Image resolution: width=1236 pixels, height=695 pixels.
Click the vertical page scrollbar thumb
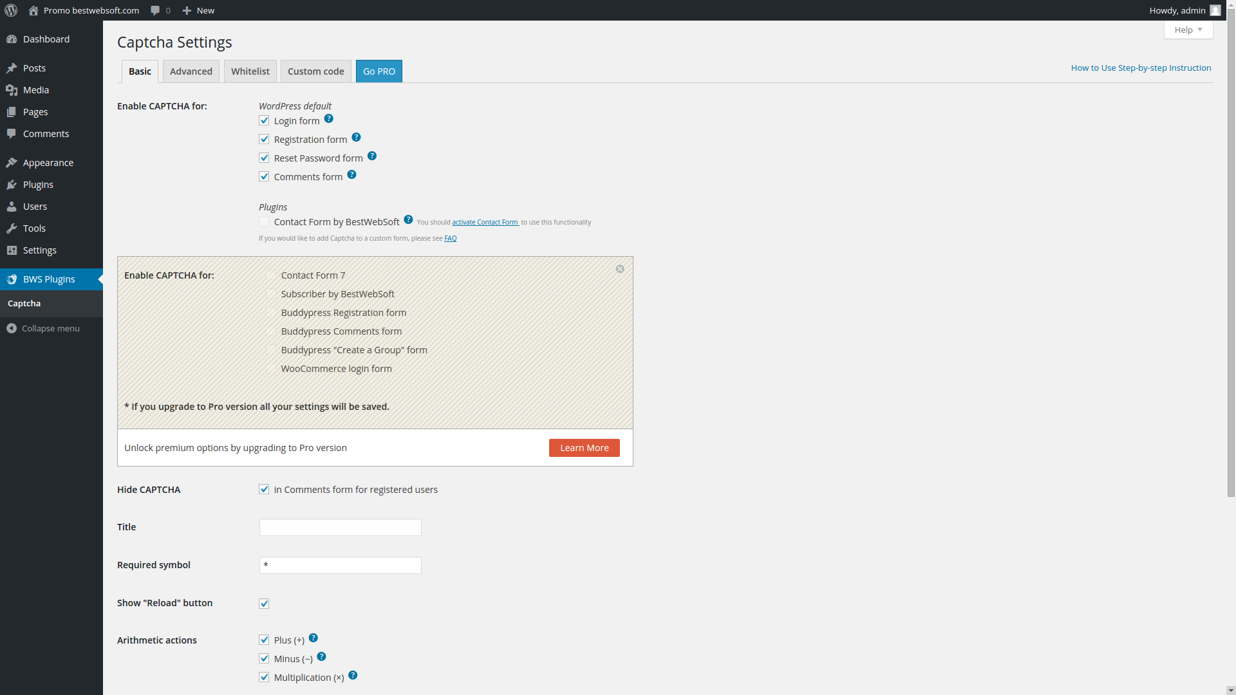tap(1231, 253)
